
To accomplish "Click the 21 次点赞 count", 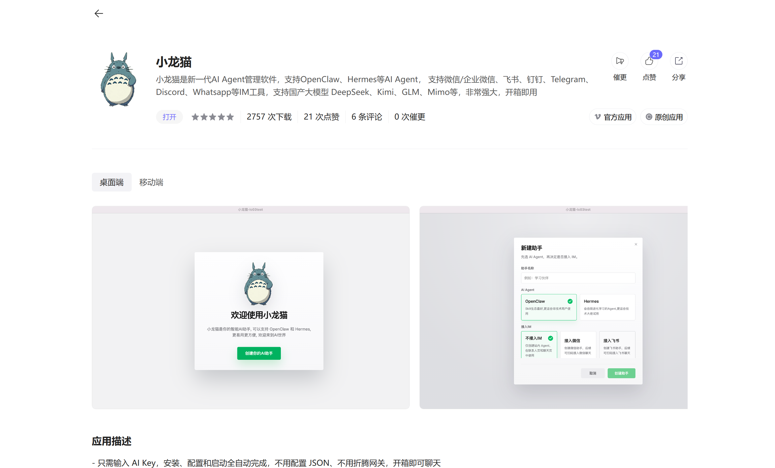I will (x=321, y=117).
